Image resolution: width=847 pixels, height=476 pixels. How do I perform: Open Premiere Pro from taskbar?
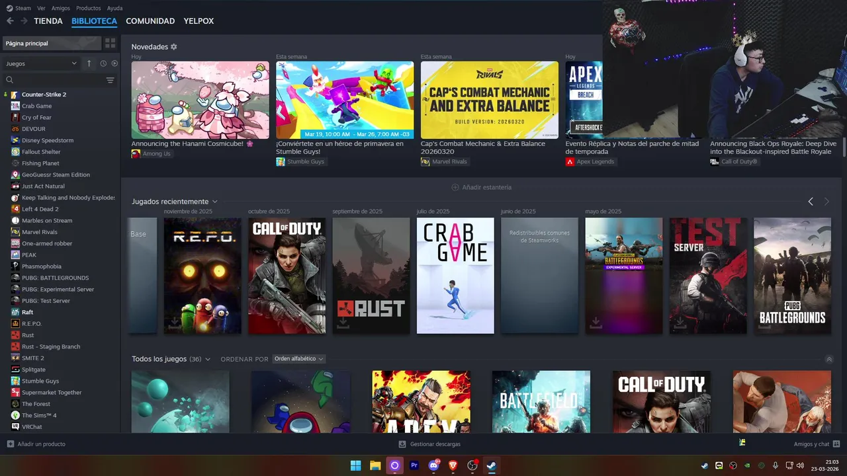pos(414,465)
